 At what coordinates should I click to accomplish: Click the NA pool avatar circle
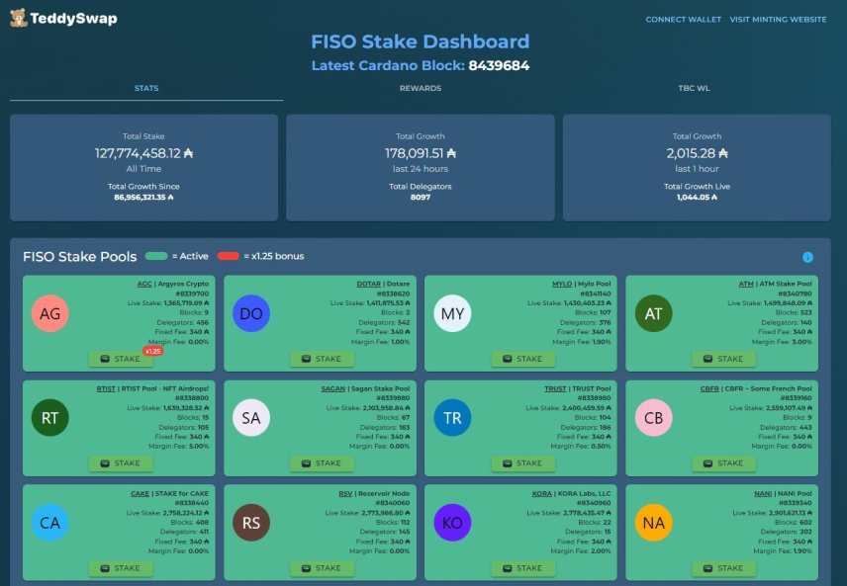(x=654, y=523)
